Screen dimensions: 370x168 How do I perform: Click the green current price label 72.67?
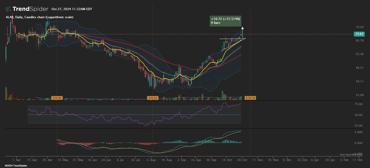pyautogui.click(x=359, y=34)
